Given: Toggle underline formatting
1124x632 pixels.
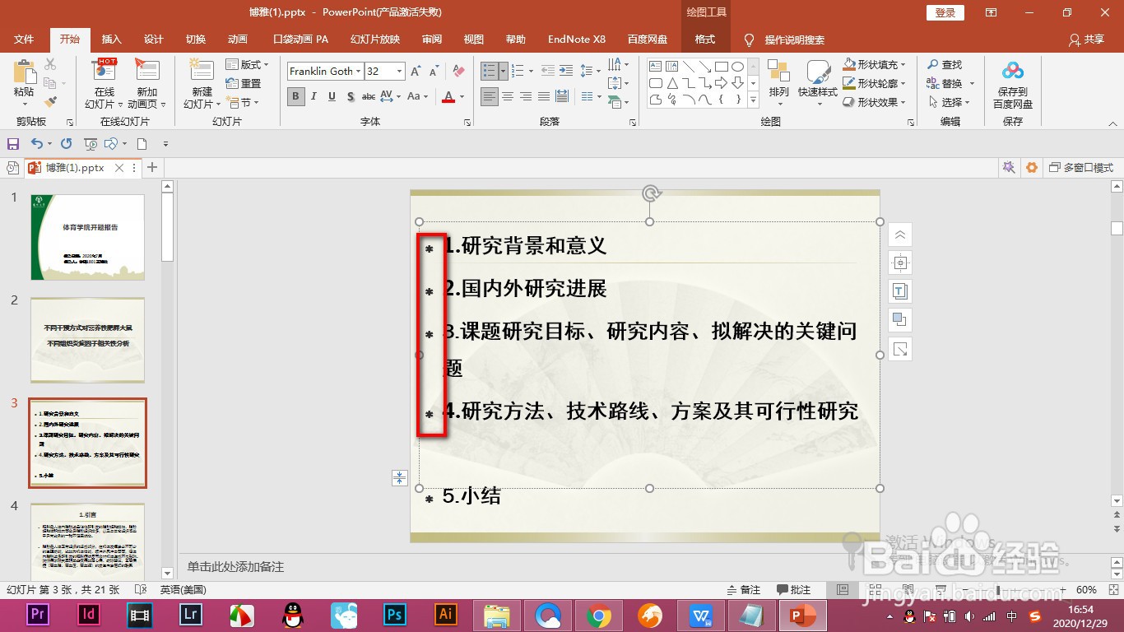Looking at the screenshot, I should [x=330, y=96].
